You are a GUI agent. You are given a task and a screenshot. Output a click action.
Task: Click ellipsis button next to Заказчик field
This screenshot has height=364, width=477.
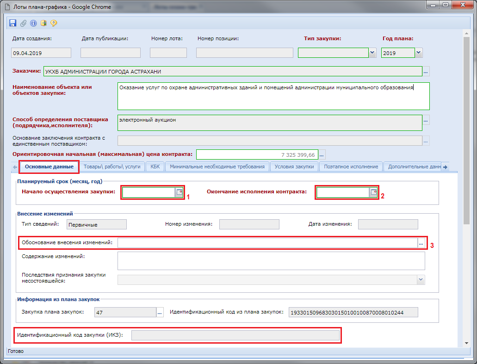[x=426, y=71]
